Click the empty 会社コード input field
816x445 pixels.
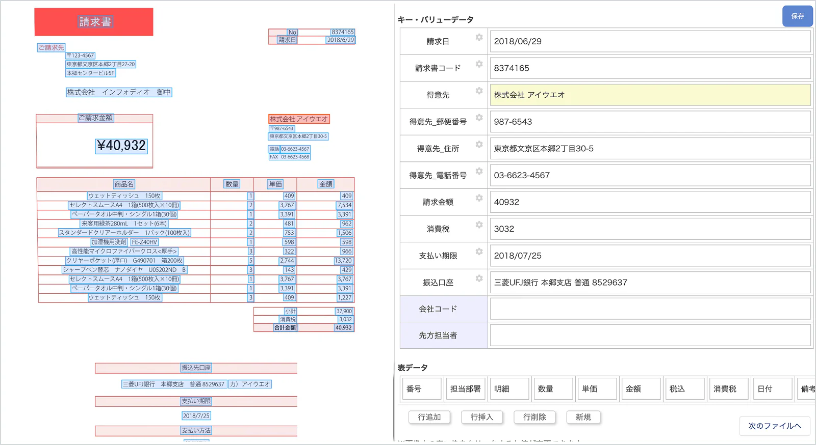pyautogui.click(x=650, y=309)
